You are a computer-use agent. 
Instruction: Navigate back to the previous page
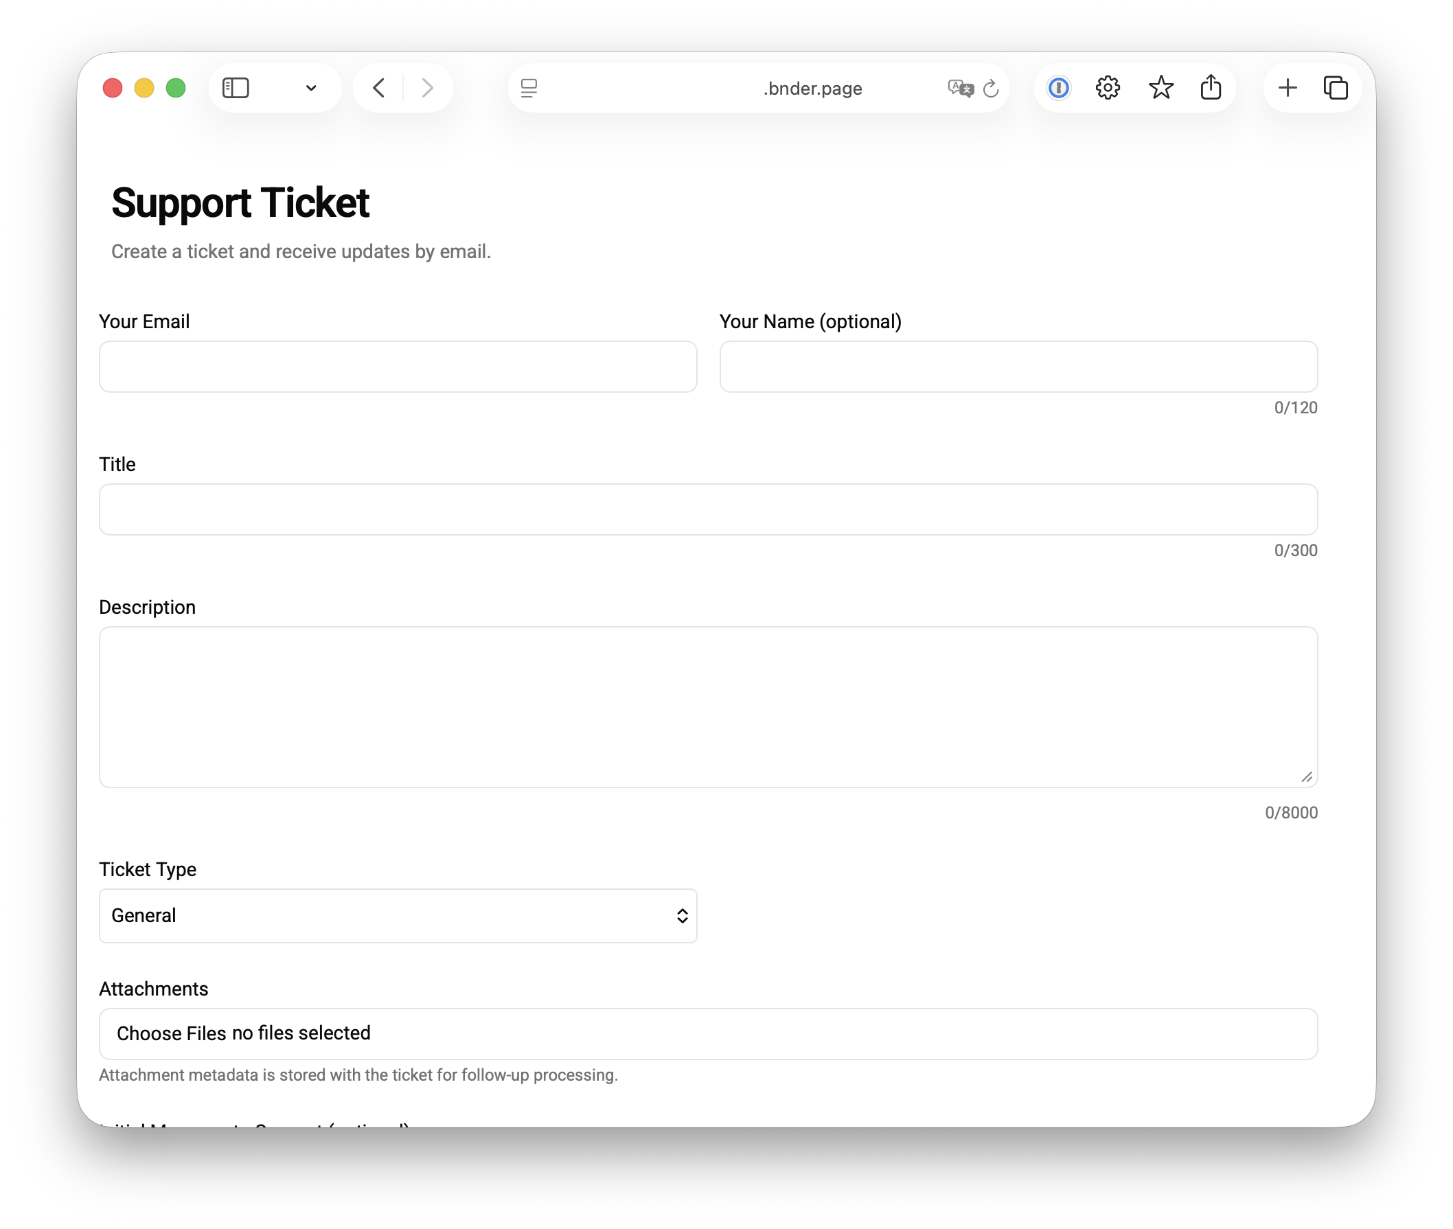pyautogui.click(x=378, y=88)
